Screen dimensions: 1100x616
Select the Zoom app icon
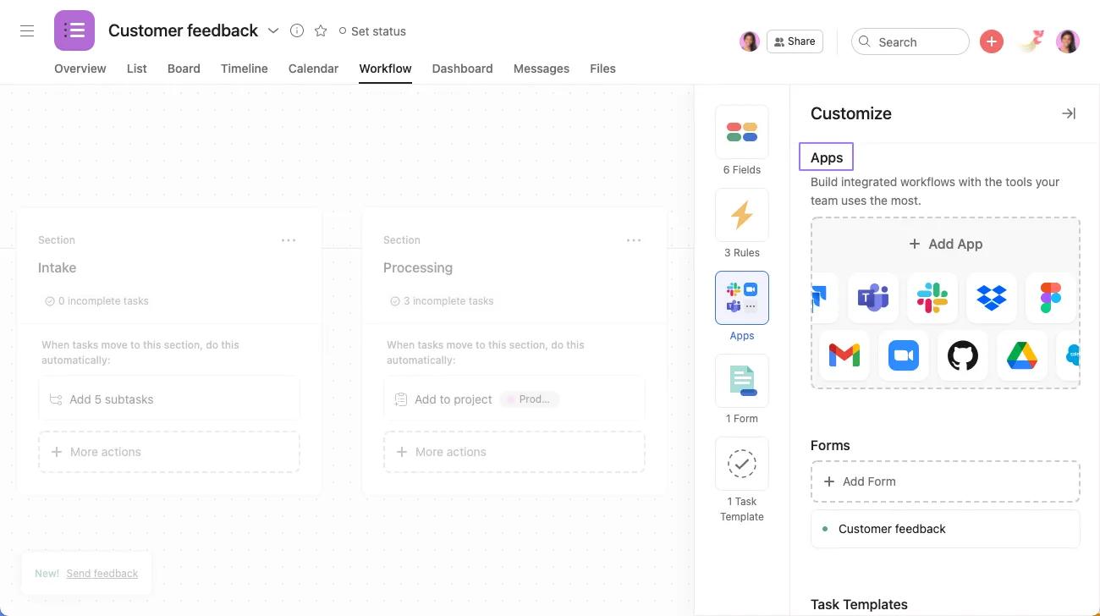903,355
